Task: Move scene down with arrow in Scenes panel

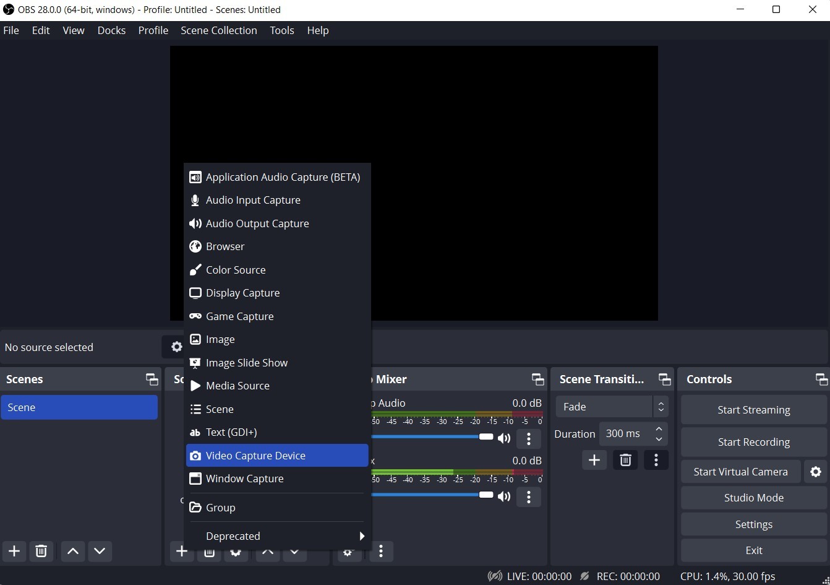Action: click(x=100, y=551)
